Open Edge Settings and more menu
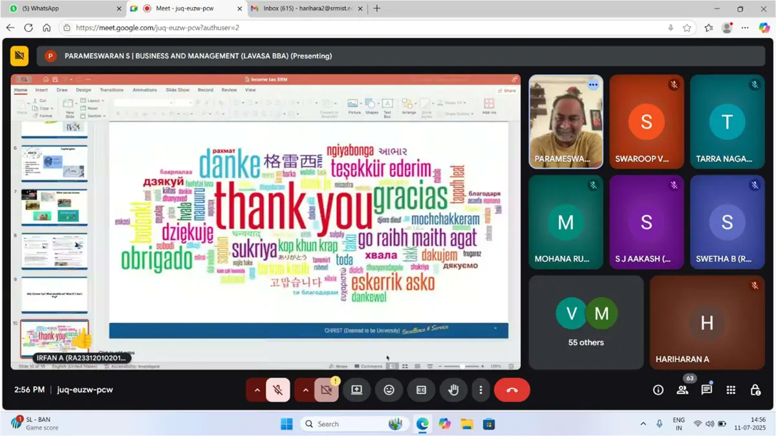Screen dimensions: 776x436 (745, 28)
